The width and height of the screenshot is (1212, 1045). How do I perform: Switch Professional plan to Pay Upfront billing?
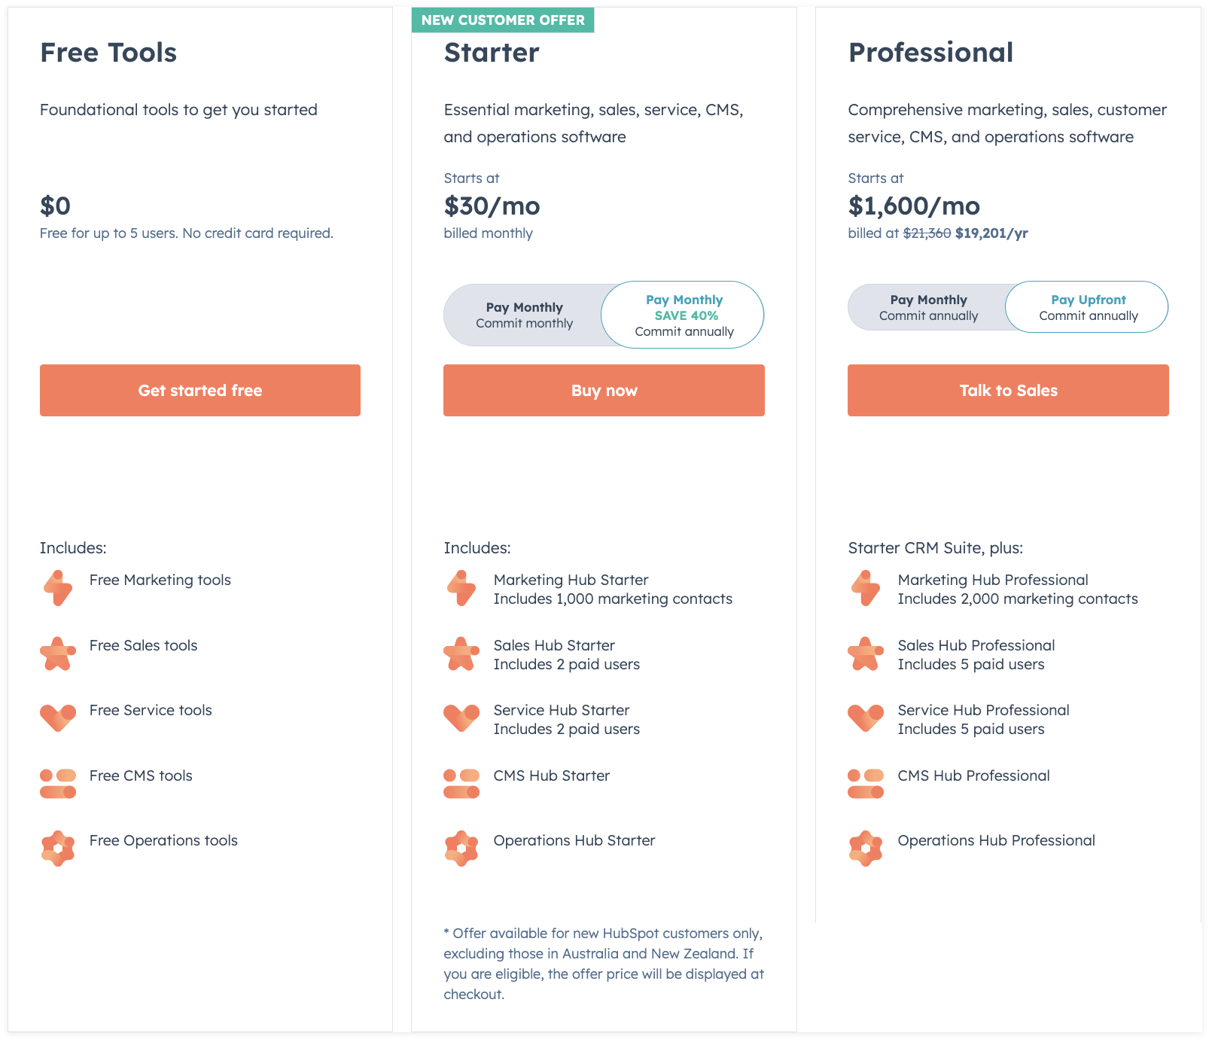coord(1087,307)
